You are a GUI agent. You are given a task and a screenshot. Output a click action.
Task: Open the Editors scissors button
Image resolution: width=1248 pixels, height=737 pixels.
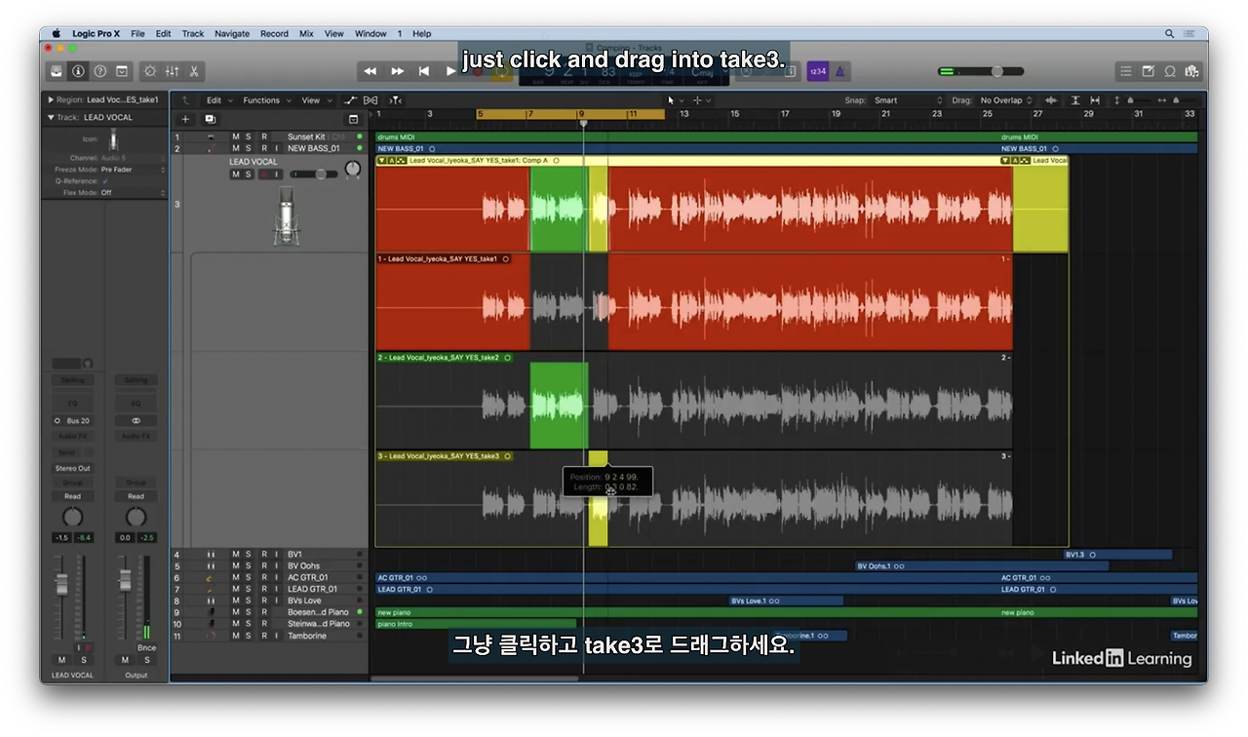pyautogui.click(x=194, y=71)
